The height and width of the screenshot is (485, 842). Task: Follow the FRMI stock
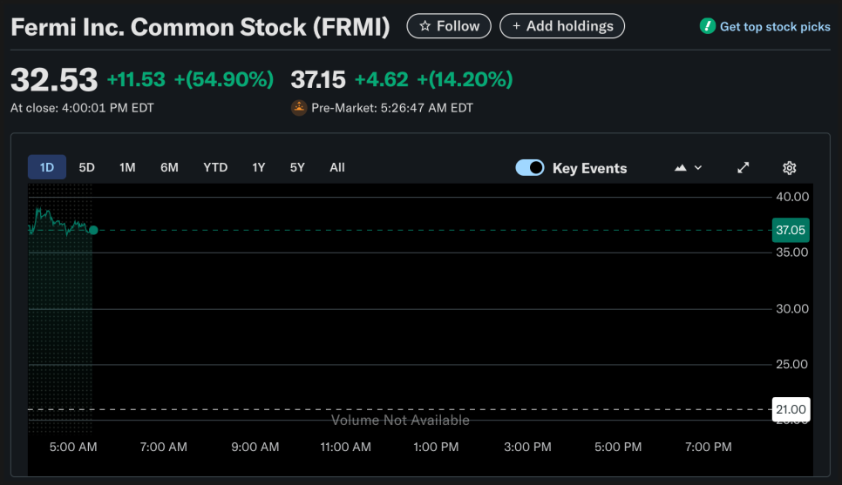(449, 26)
